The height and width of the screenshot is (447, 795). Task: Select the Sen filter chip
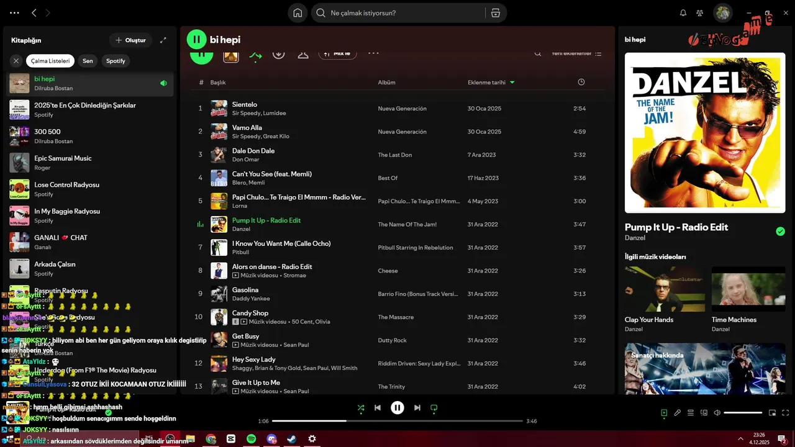pyautogui.click(x=88, y=61)
